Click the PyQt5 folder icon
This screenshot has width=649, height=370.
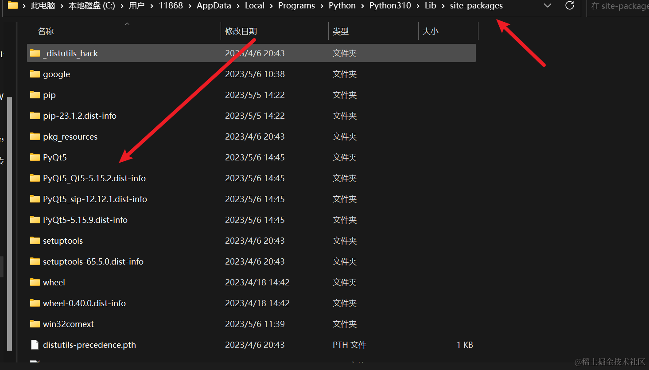(35, 157)
